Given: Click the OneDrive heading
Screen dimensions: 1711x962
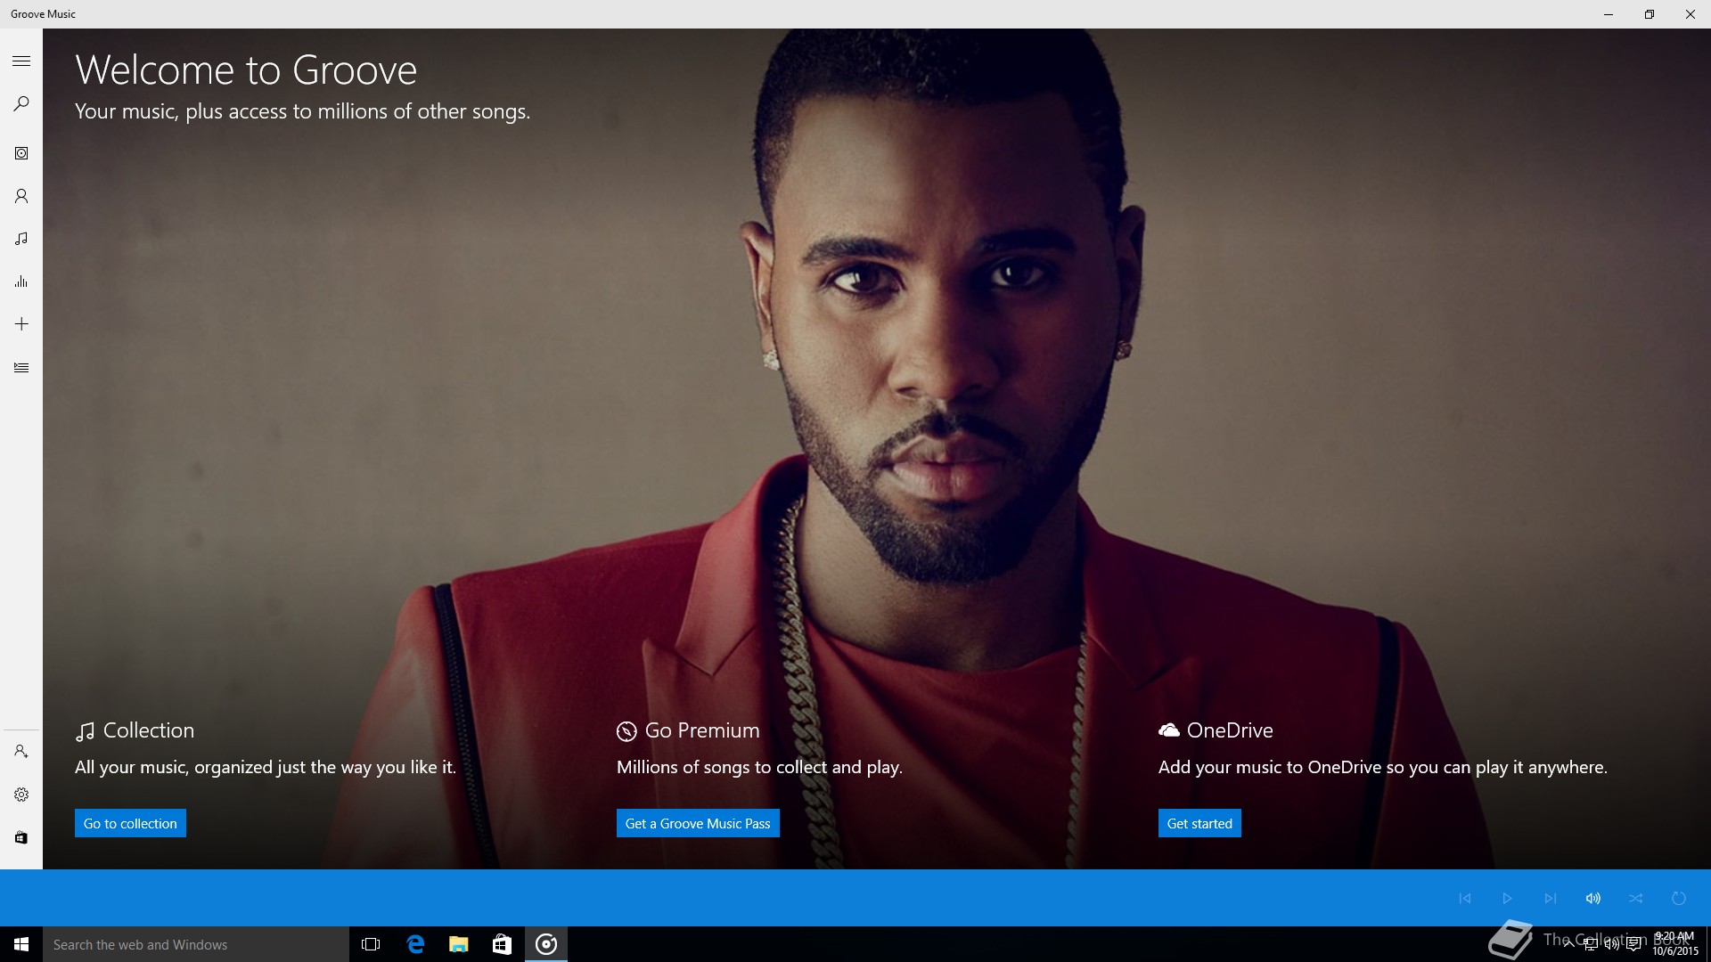Looking at the screenshot, I should click(1216, 730).
